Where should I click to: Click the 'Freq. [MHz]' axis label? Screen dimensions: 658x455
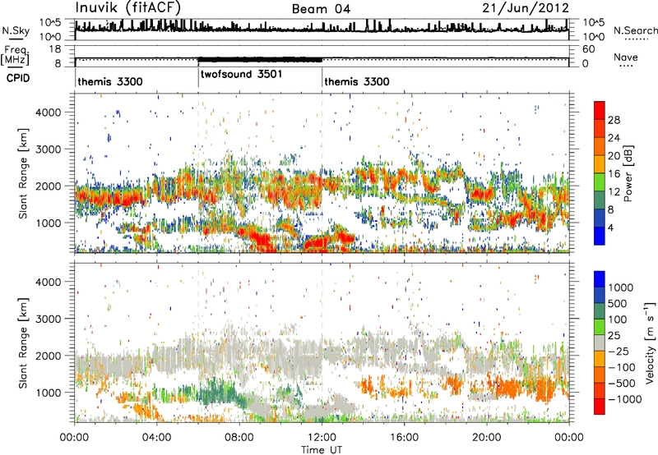click(x=15, y=55)
